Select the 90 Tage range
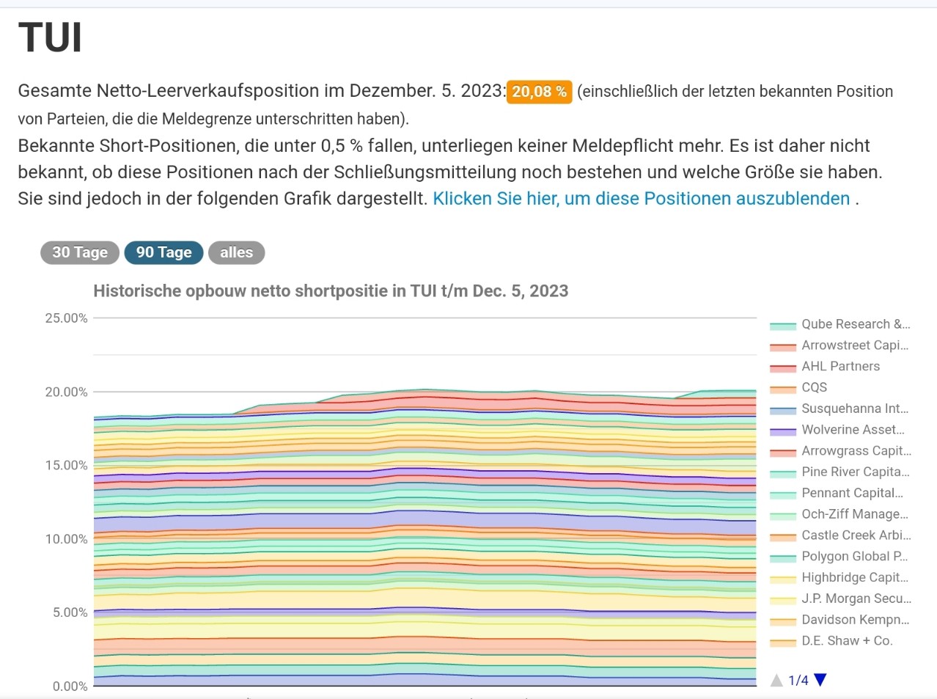937x699 pixels. click(x=163, y=252)
